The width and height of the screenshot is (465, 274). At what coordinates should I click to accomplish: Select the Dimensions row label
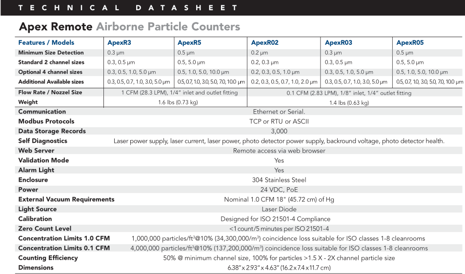(36, 268)
